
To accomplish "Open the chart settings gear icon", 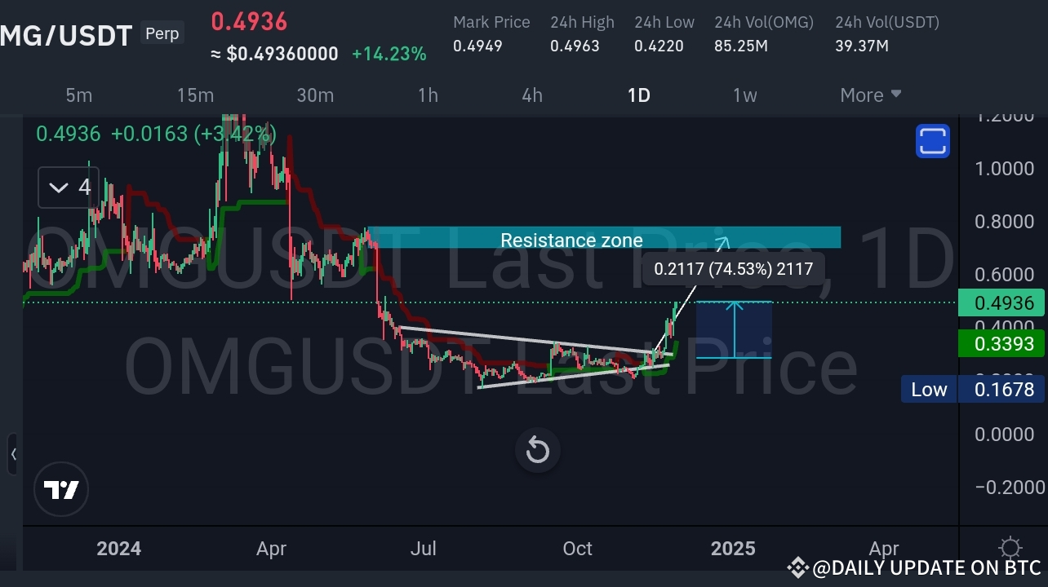I will point(1010,548).
